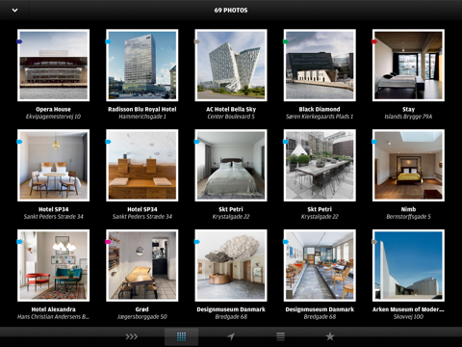462x347 pixels.
Task: Click the dark blue tag on Opera House
Action: point(19,41)
